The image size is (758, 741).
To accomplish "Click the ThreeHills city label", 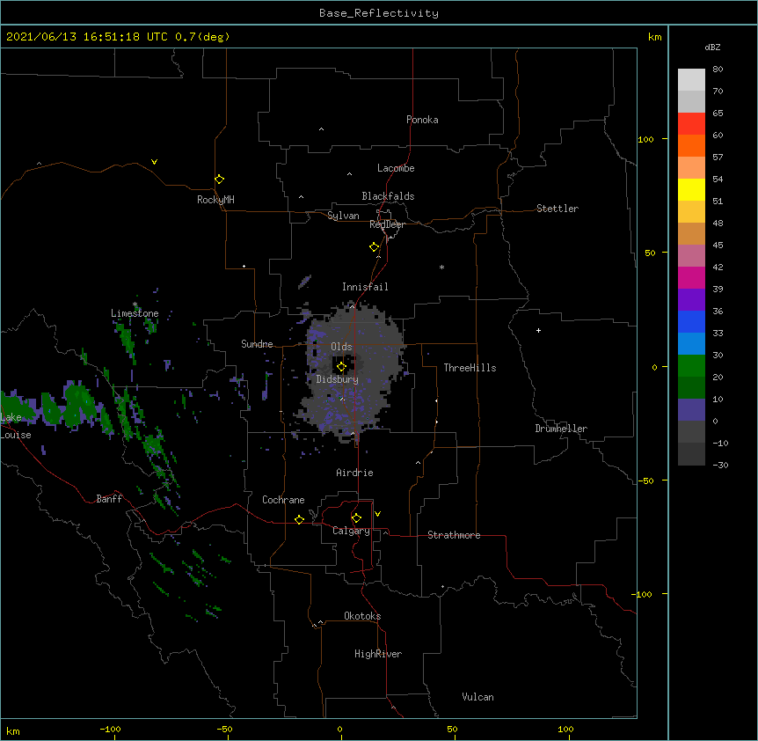I will [470, 368].
